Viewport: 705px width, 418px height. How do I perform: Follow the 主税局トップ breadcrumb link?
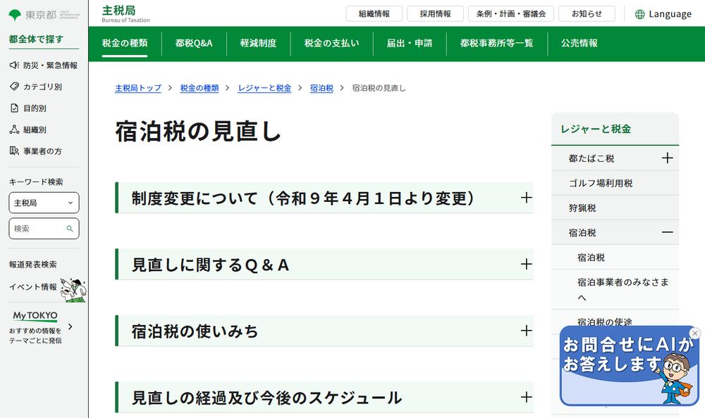(x=138, y=88)
